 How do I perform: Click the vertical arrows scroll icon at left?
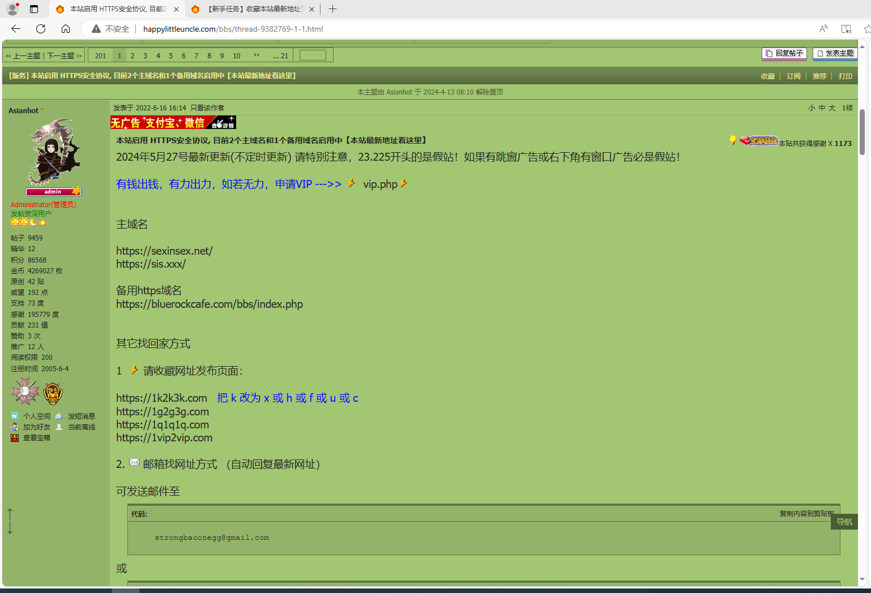[x=10, y=521]
